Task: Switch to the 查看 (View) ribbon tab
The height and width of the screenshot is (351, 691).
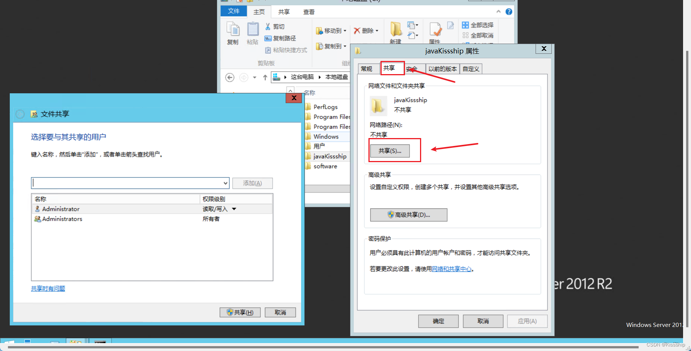Action: [x=309, y=12]
